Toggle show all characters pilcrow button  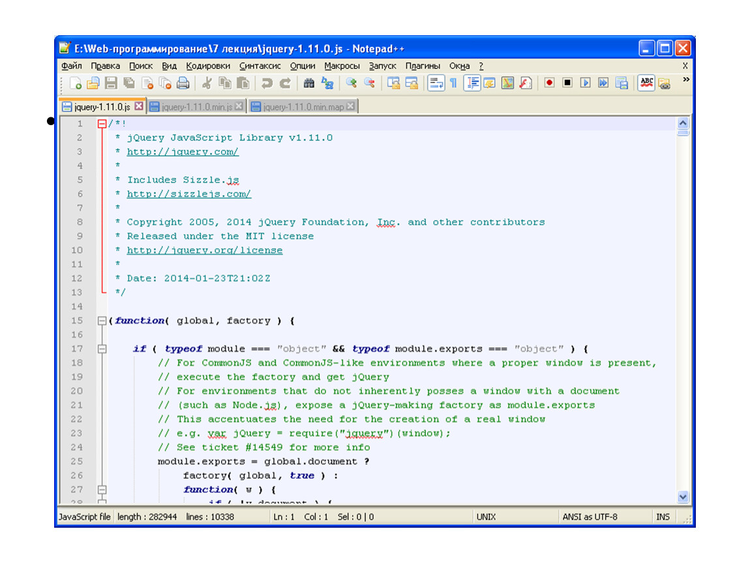pos(453,83)
